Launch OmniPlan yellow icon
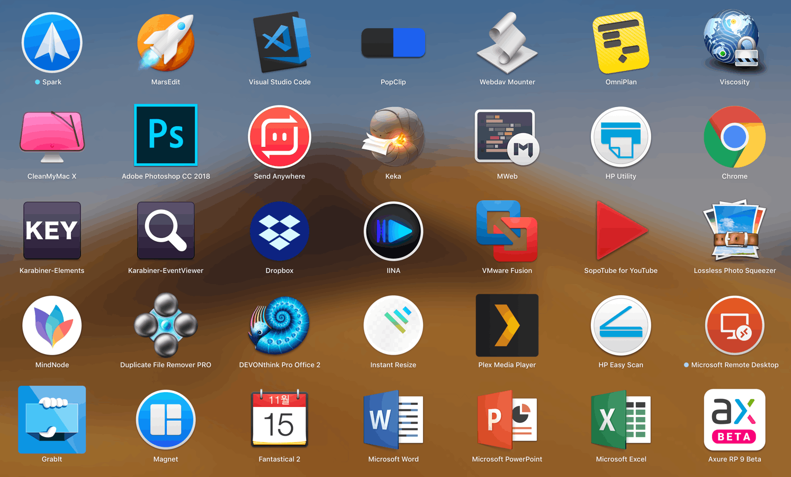Image resolution: width=791 pixels, height=477 pixels. pyautogui.click(x=621, y=42)
